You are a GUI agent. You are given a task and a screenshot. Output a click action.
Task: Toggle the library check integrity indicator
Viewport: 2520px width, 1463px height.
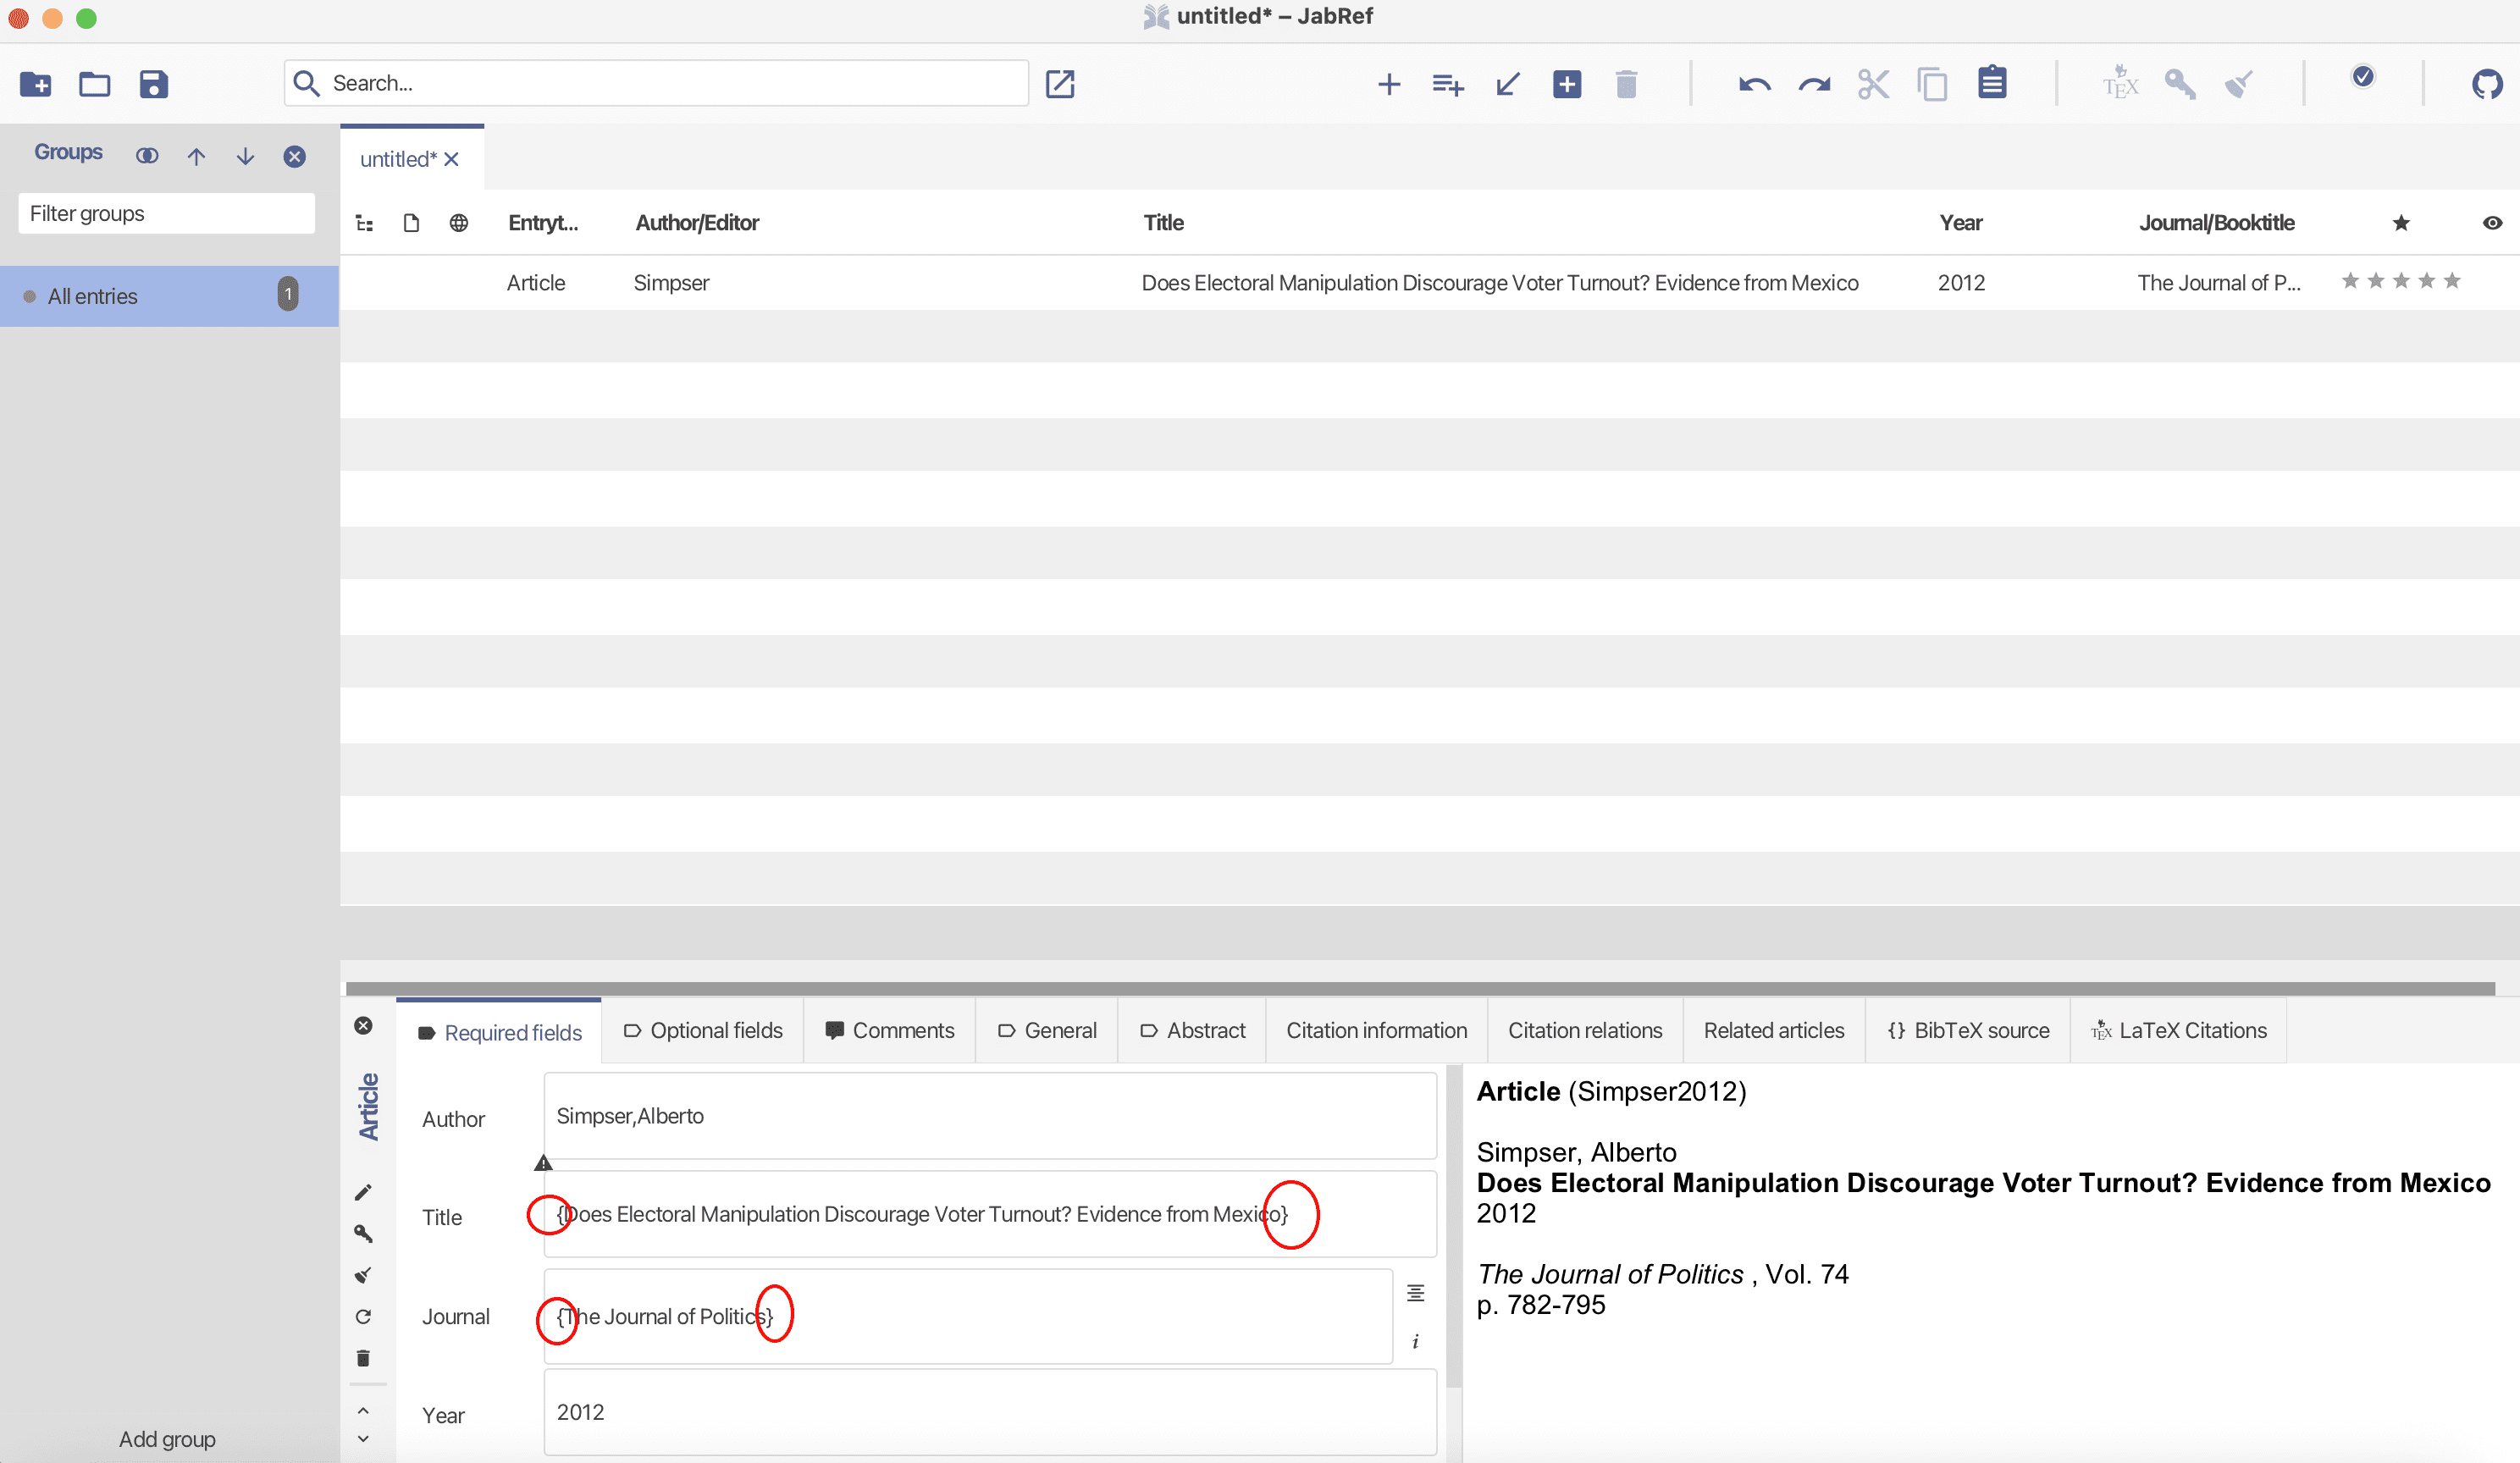[x=2363, y=77]
